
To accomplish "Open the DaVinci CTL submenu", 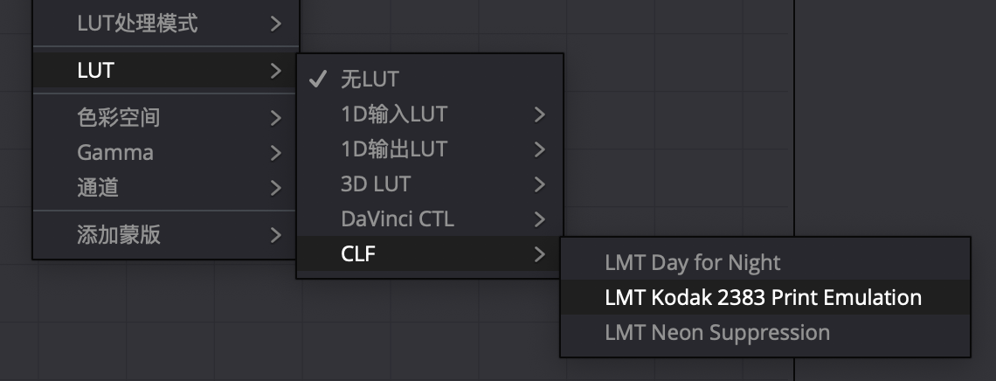I will pyautogui.click(x=398, y=219).
